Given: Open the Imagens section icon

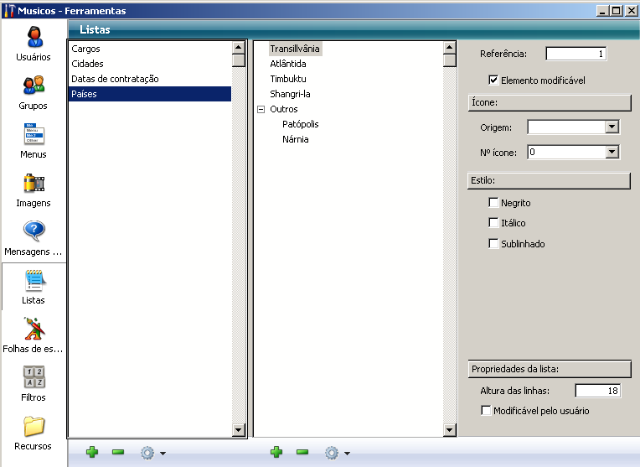Looking at the screenshot, I should pyautogui.click(x=34, y=184).
